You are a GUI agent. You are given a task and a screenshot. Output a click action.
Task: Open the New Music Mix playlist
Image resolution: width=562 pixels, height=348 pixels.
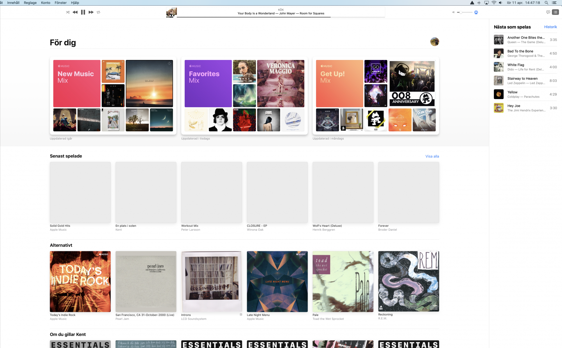point(77,83)
